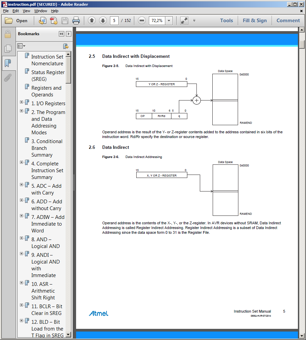Screen dimensions: 306x340
Task: Click the page number input field
Action: pyautogui.click(x=114, y=21)
